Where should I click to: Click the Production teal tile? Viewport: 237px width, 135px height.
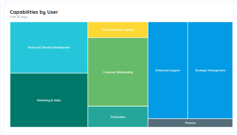pyautogui.click(x=118, y=117)
